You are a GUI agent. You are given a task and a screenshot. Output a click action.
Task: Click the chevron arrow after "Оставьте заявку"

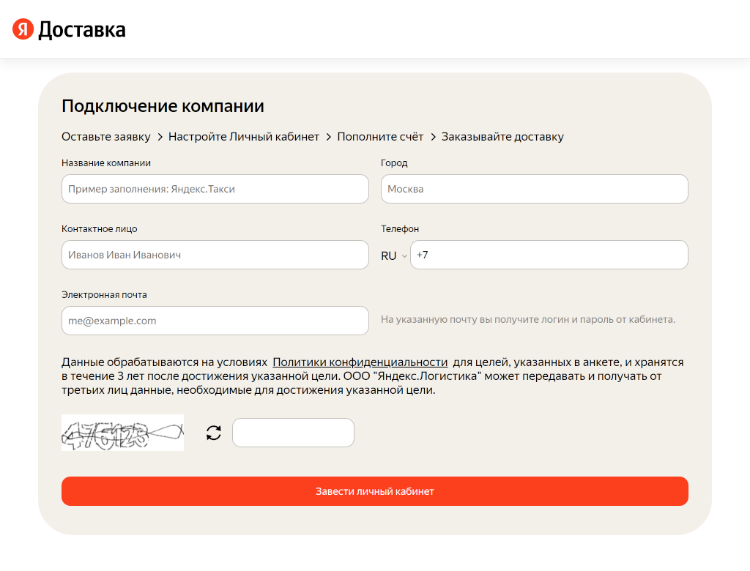tap(160, 137)
